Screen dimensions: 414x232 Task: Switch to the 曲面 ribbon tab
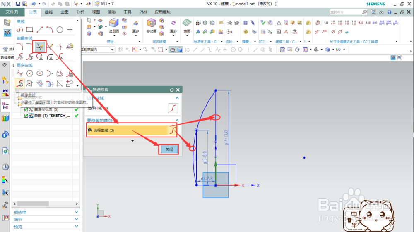click(x=65, y=12)
